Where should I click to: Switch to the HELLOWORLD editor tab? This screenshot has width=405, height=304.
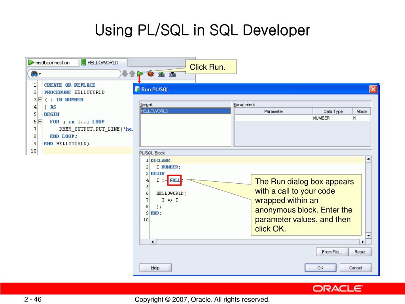[103, 63]
